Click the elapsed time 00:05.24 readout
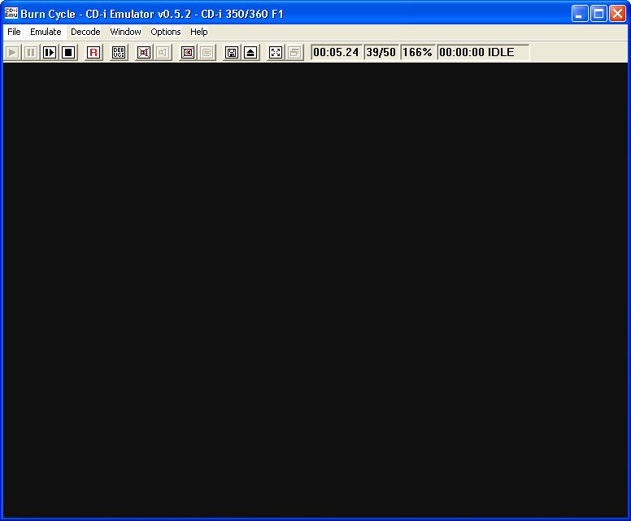The image size is (631, 521). (336, 52)
